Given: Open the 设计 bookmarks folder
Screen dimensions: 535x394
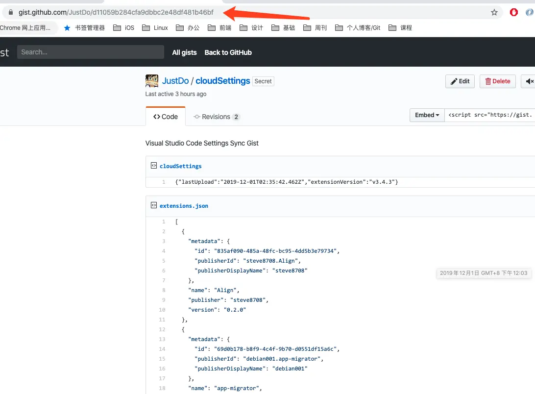Looking at the screenshot, I should point(251,28).
